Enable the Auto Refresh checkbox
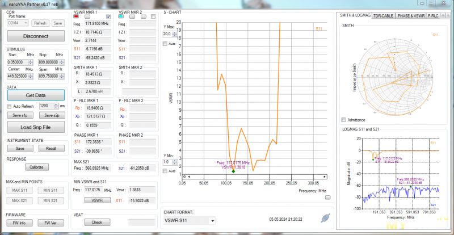454x235 pixels. tap(9, 106)
